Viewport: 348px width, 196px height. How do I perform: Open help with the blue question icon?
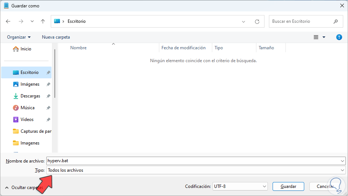point(339,37)
